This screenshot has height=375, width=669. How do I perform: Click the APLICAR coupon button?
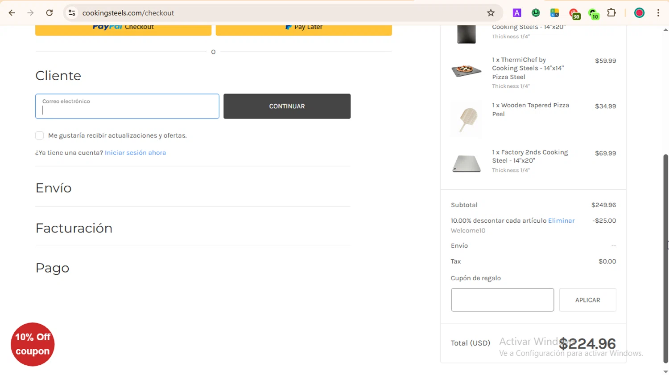[x=587, y=300]
